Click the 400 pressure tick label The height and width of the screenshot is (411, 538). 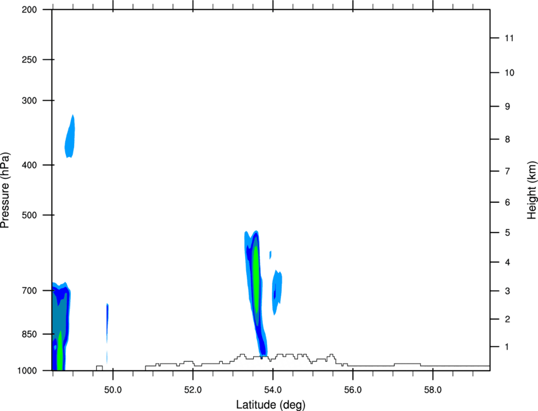point(29,165)
